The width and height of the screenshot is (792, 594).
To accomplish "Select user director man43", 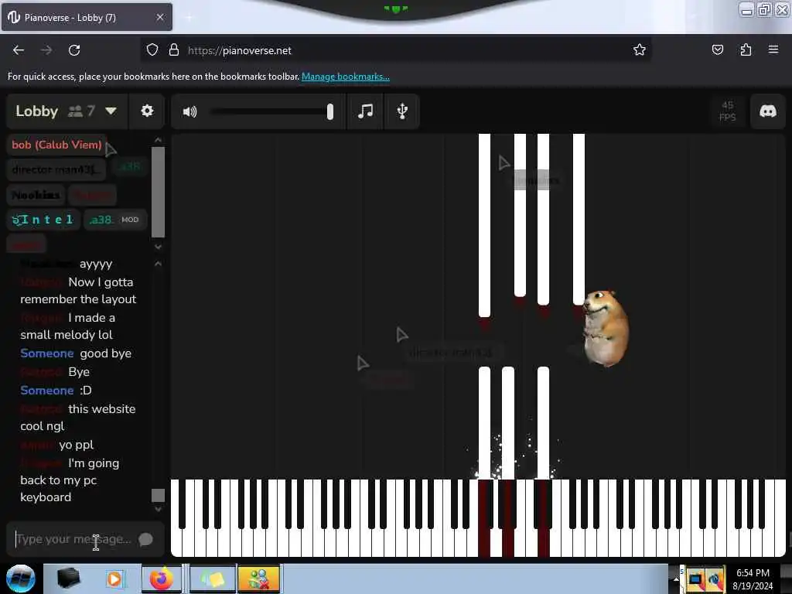I will point(56,169).
